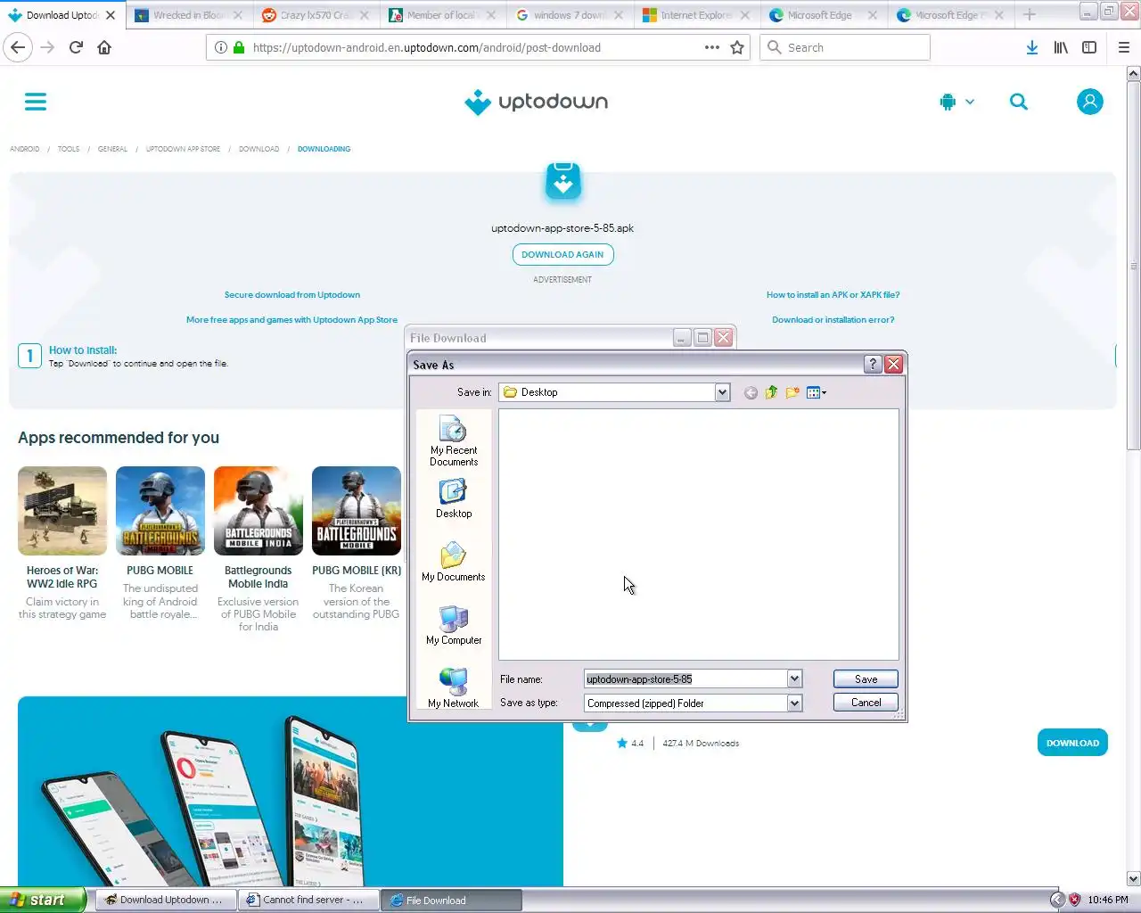
Task: Expand File name dropdown arrow
Action: pyautogui.click(x=794, y=679)
